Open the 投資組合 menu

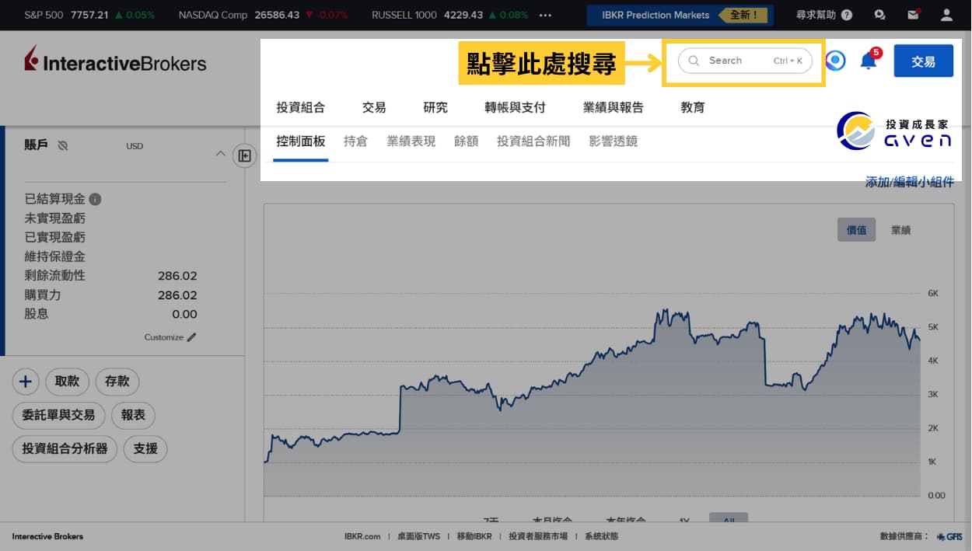[x=300, y=107]
